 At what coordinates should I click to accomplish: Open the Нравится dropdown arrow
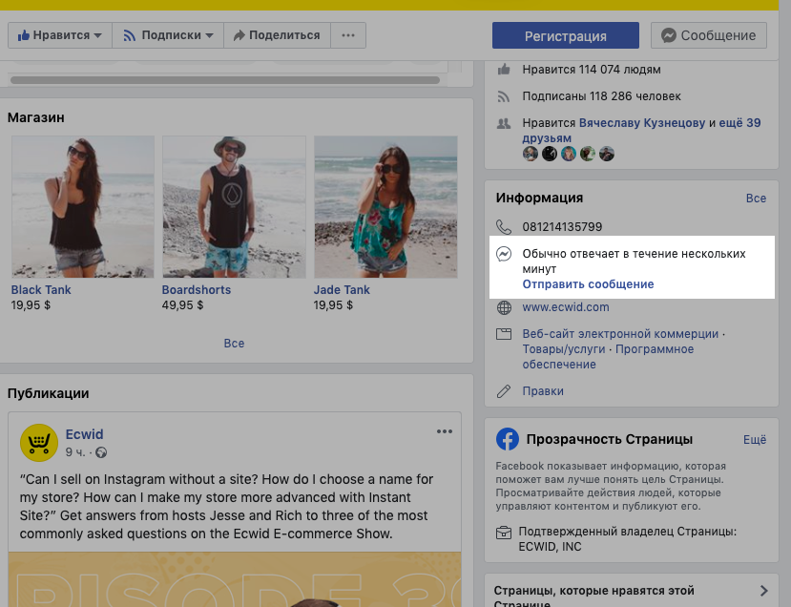point(98,35)
